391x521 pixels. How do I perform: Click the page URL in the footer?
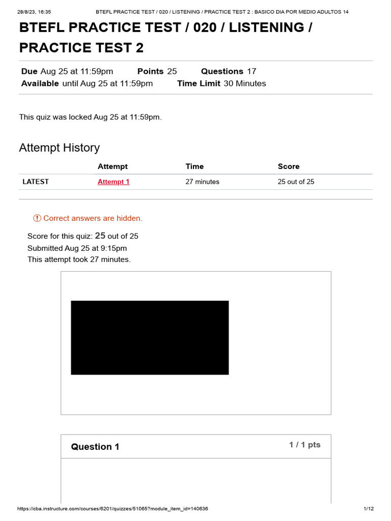pyautogui.click(x=113, y=509)
